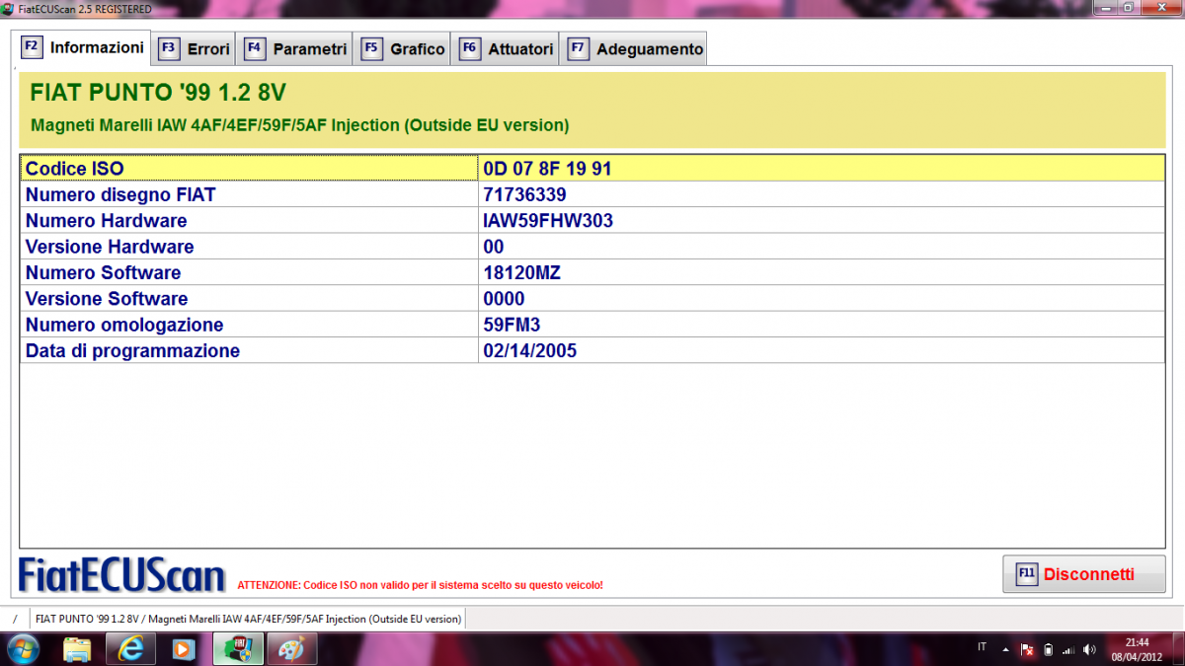Switch to the Grafico tab

[x=403, y=48]
